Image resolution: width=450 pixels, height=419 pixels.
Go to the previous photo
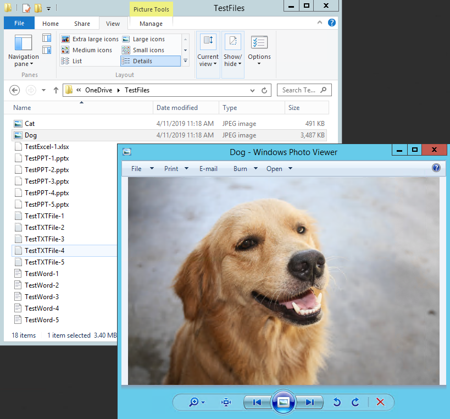(x=257, y=403)
